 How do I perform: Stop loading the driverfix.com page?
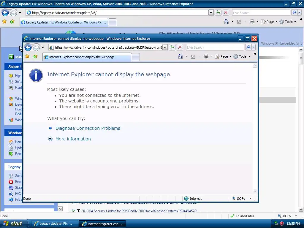(180, 47)
